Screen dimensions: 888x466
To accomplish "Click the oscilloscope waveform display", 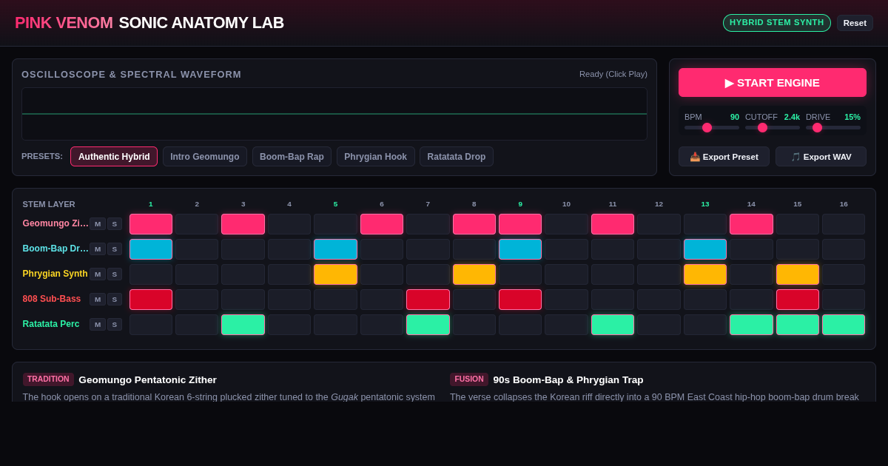I will coord(334,114).
